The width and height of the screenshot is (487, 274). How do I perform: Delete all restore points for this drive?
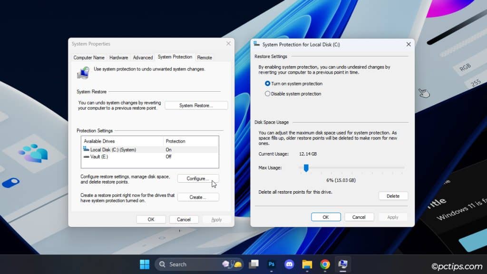[393, 196]
